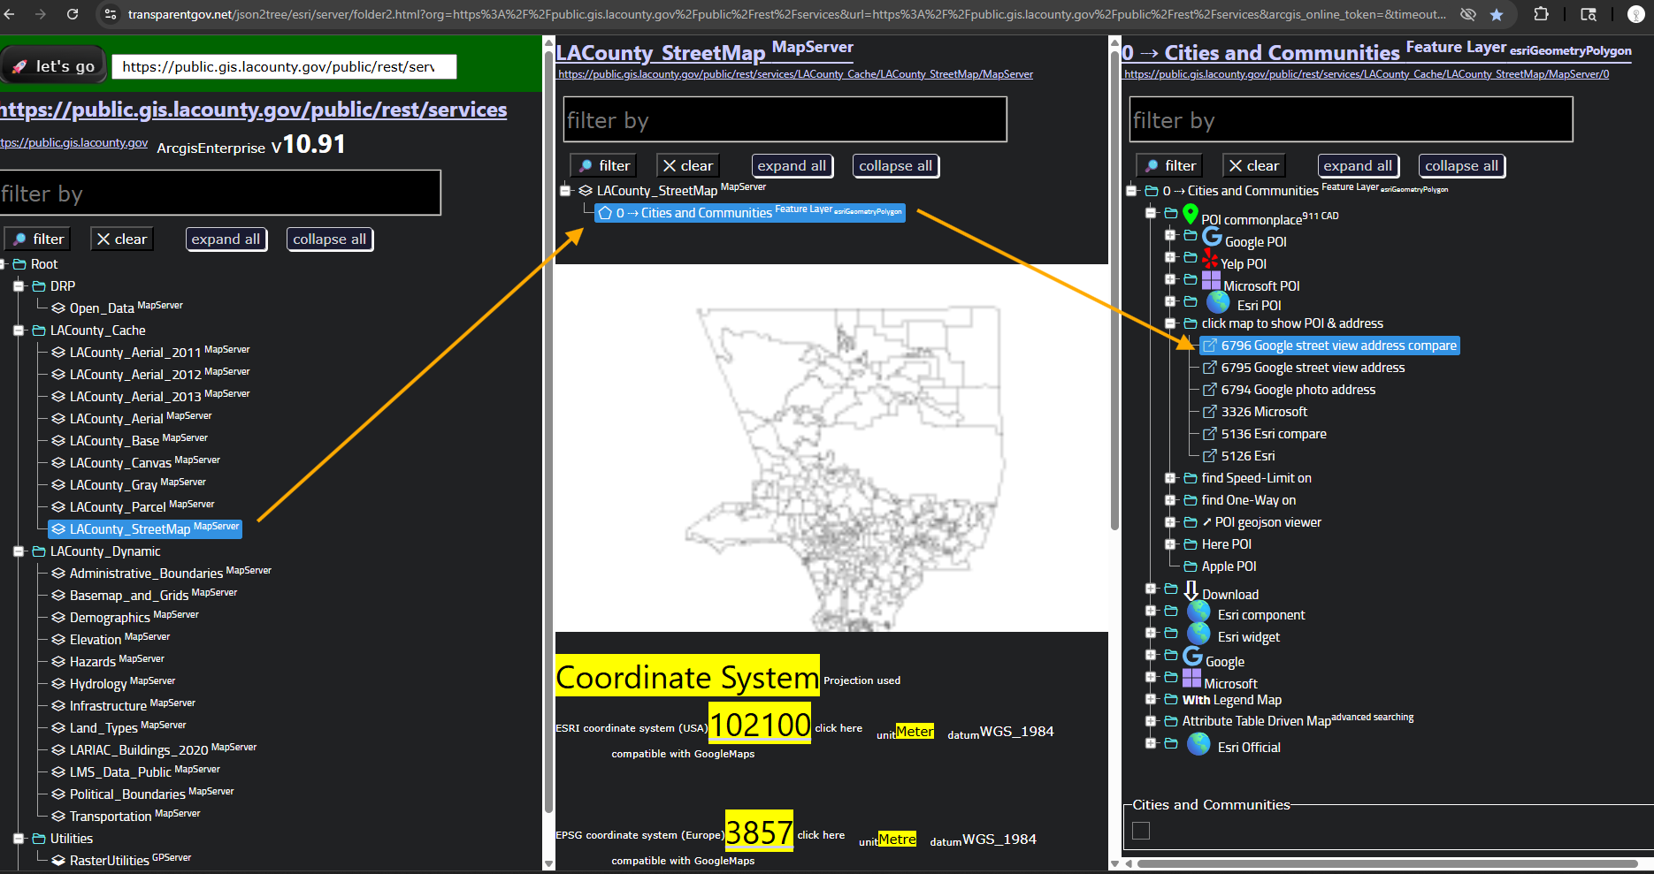Click the Yelp POI logo icon

point(1210,260)
